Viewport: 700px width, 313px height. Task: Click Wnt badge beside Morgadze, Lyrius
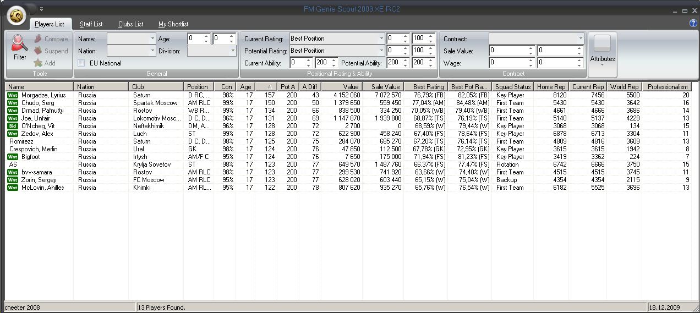[13, 95]
